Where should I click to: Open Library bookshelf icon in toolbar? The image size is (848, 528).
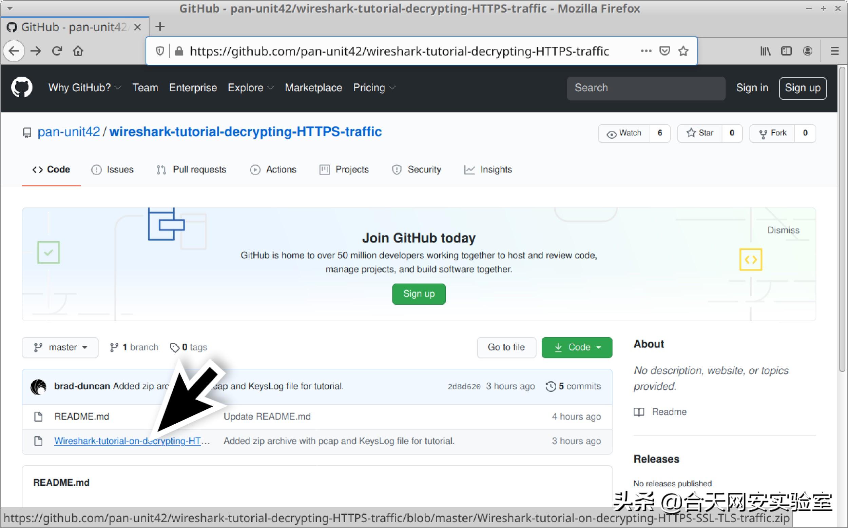[x=765, y=51]
